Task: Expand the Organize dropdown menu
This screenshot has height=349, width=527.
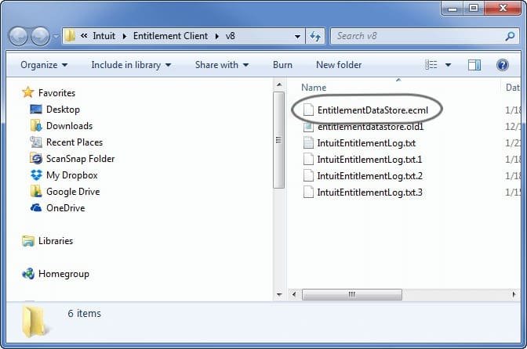Action: (x=44, y=65)
